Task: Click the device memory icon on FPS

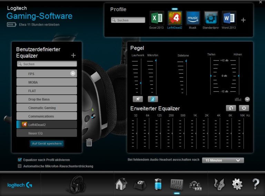Action: point(73,73)
